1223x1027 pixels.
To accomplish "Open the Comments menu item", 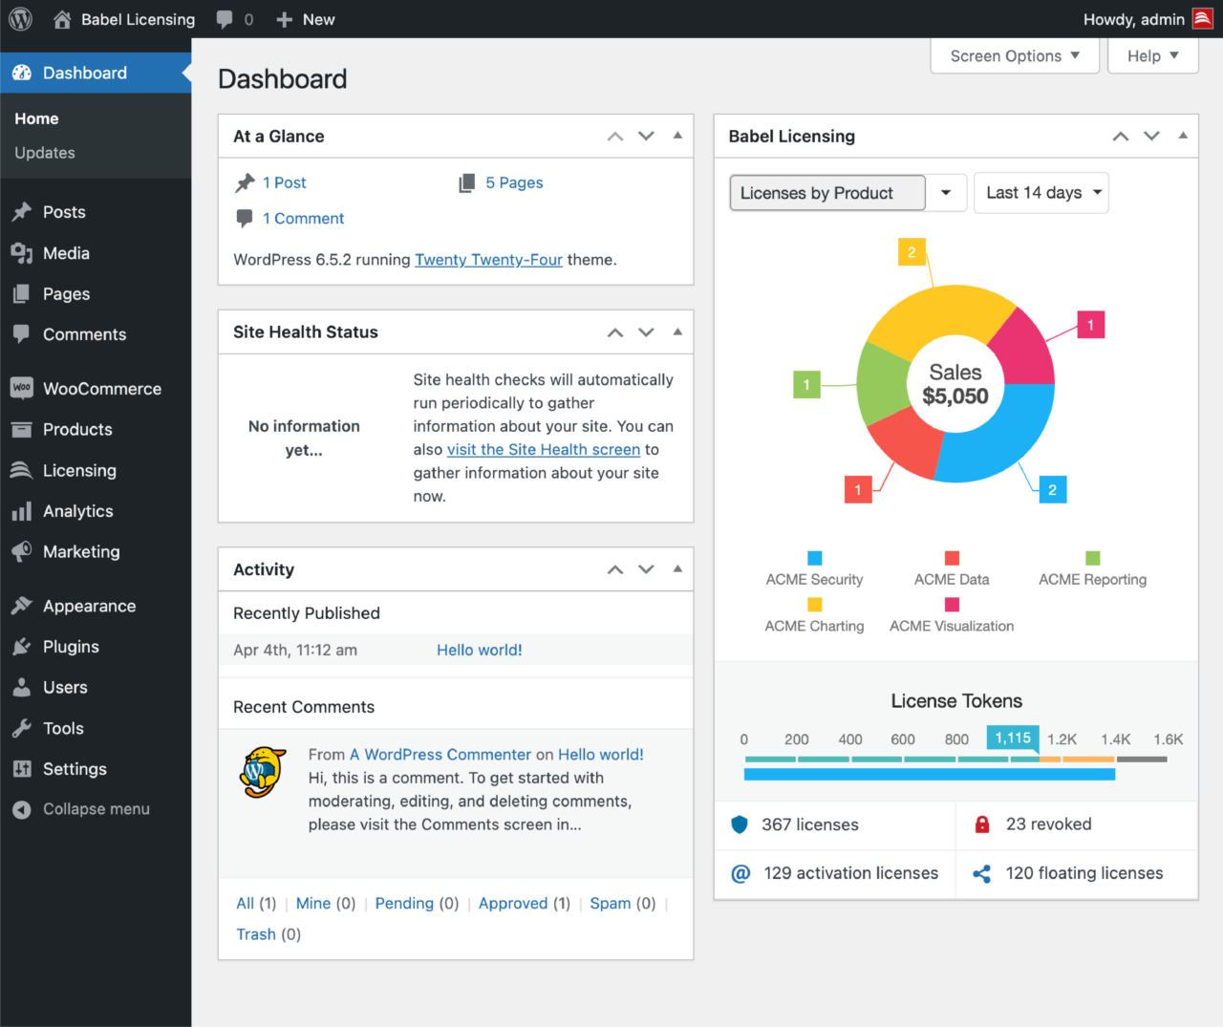I will pos(84,334).
